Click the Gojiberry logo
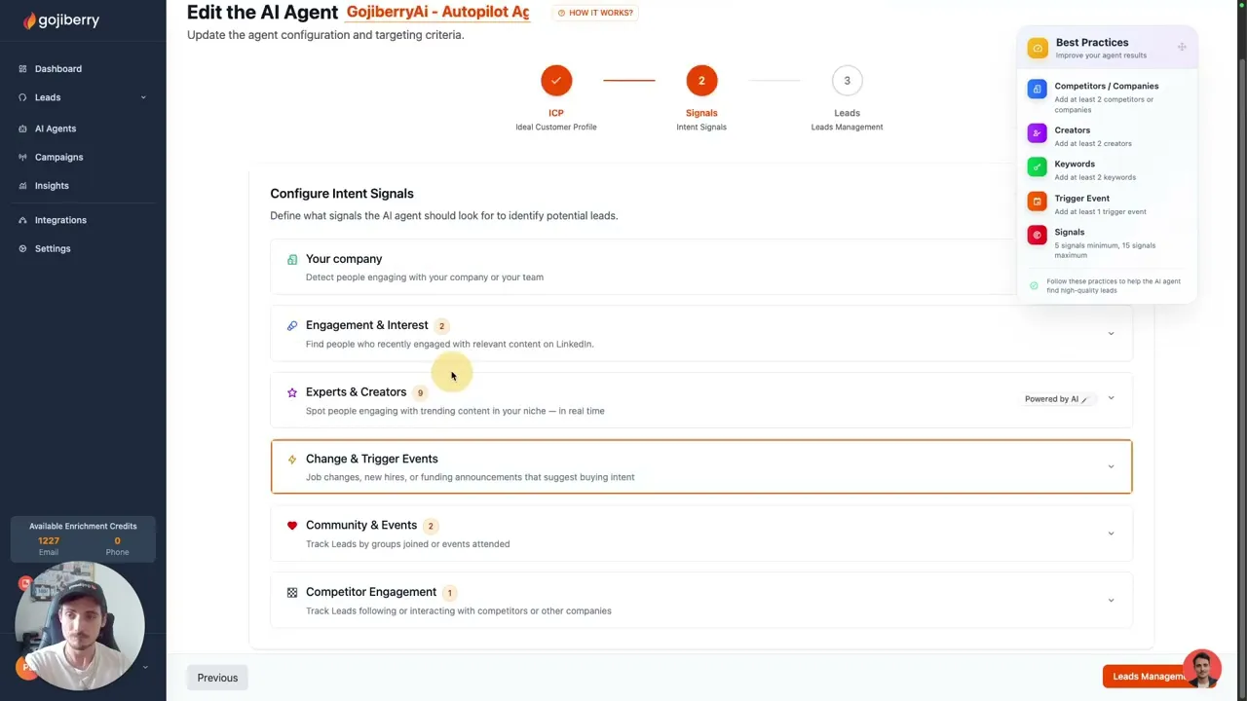1247x701 pixels. [x=61, y=19]
